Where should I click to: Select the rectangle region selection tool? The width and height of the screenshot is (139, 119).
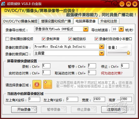(x=48, y=84)
